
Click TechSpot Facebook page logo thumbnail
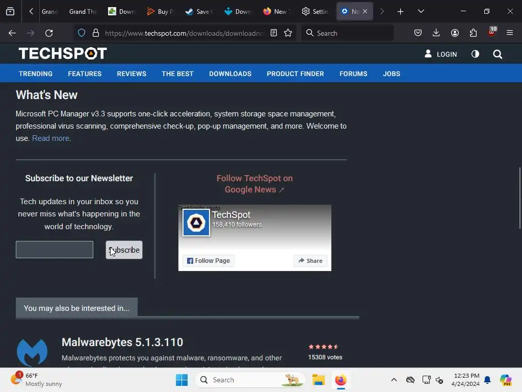[x=196, y=223]
